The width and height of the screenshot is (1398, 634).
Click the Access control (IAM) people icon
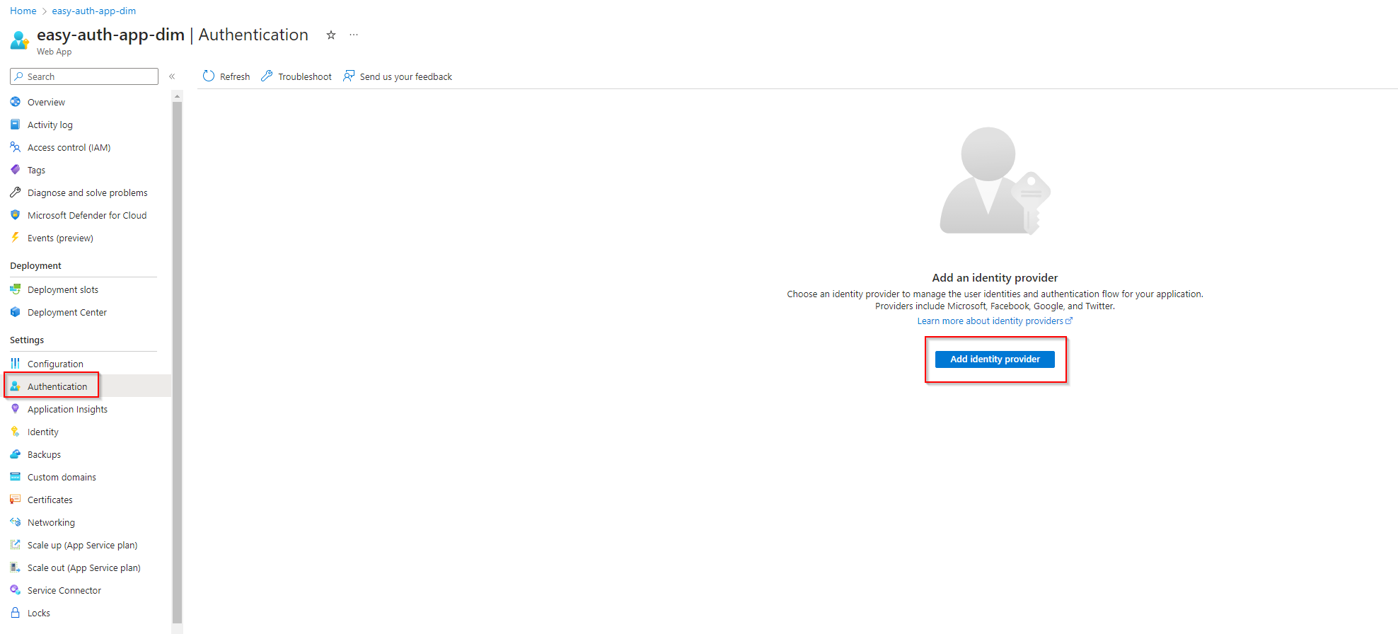[x=15, y=147]
